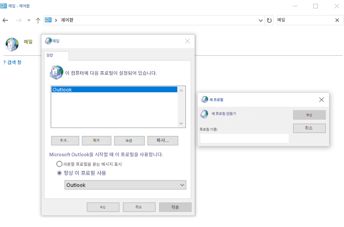Click the 제거 button
The width and height of the screenshot is (344, 227).
(97, 141)
